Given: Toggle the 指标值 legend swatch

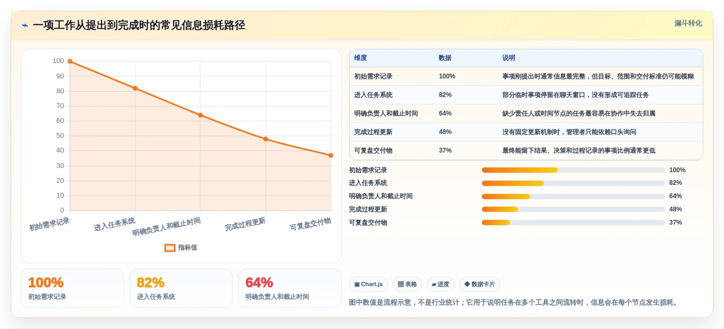Looking at the screenshot, I should [170, 247].
